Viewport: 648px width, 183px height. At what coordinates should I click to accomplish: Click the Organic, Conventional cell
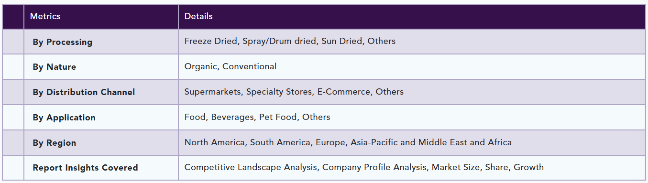click(231, 66)
